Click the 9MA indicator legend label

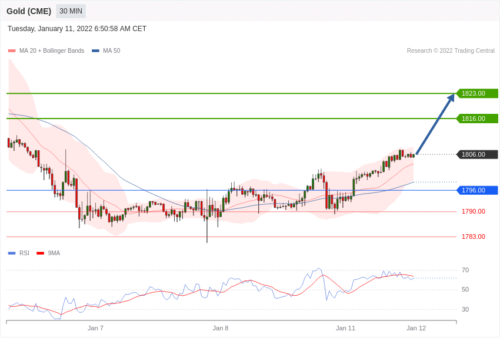tap(54, 253)
